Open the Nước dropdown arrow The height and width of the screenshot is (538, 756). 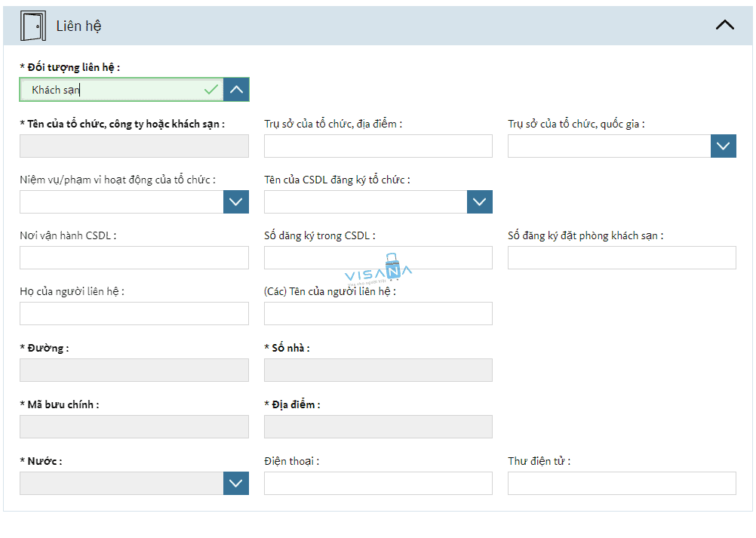coord(235,483)
